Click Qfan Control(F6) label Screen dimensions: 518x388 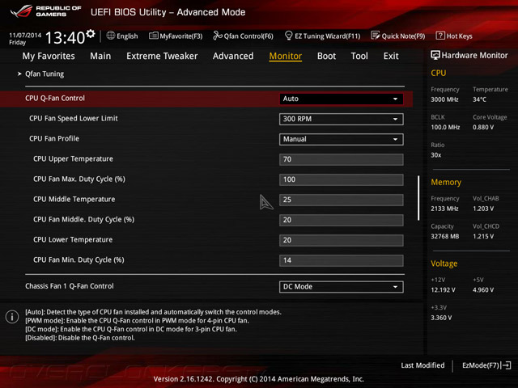point(248,36)
